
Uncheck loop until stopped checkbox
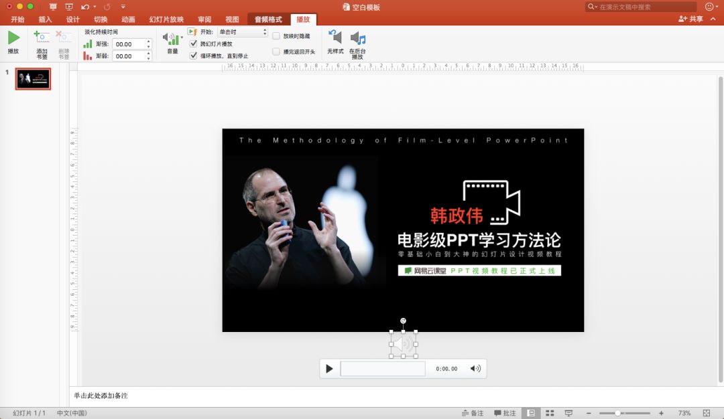point(194,56)
